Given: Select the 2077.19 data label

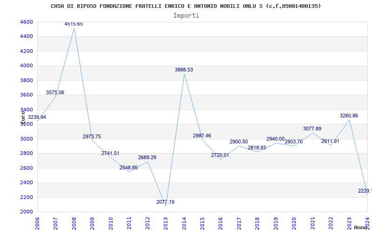Looking at the screenshot, I should 166,202.
